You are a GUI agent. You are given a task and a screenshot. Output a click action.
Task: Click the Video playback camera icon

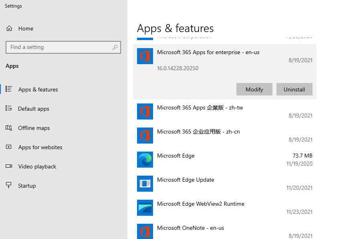pyautogui.click(x=9, y=166)
